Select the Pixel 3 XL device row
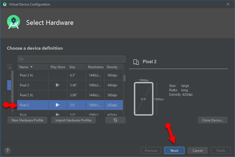Viewport: 235px width, 157px height. point(33,75)
